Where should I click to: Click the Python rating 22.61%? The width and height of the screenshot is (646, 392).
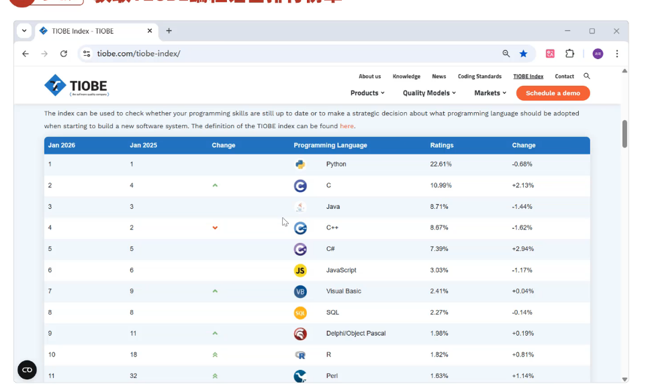pos(441,164)
